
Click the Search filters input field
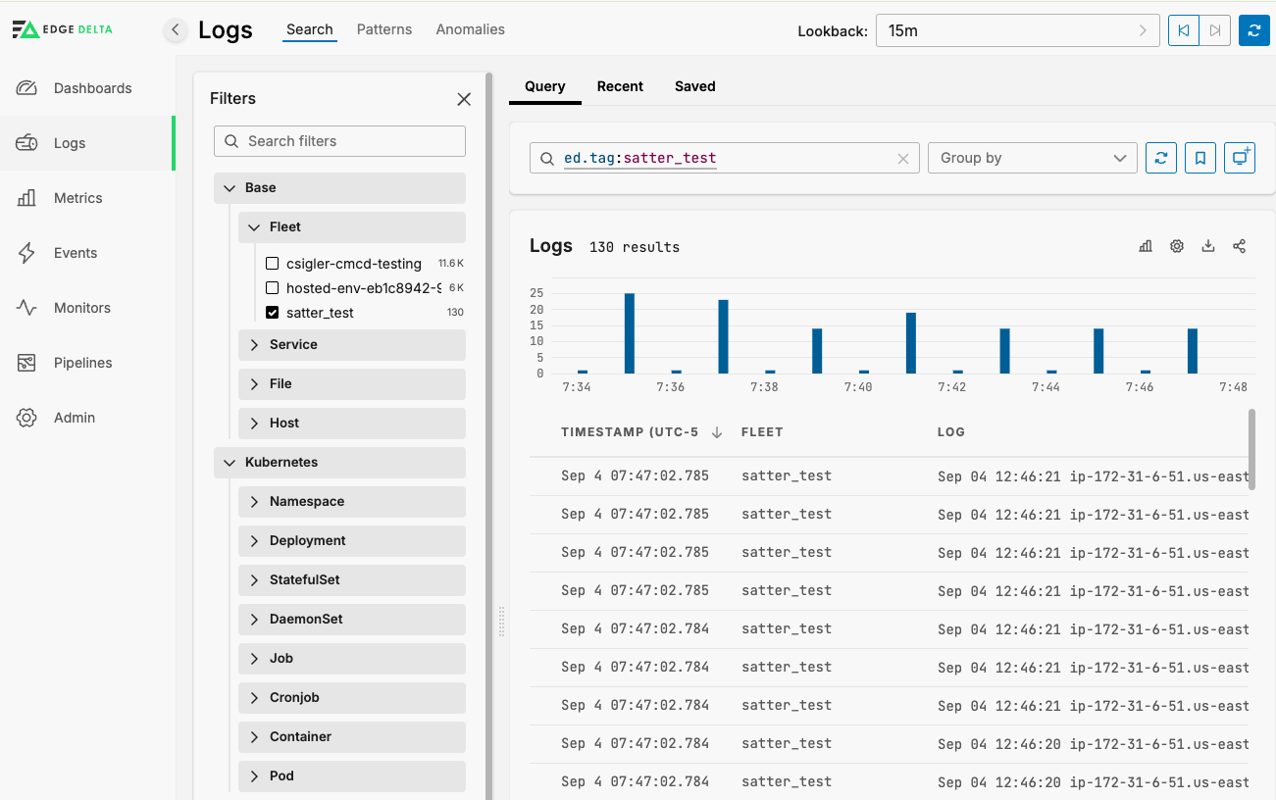pos(339,141)
